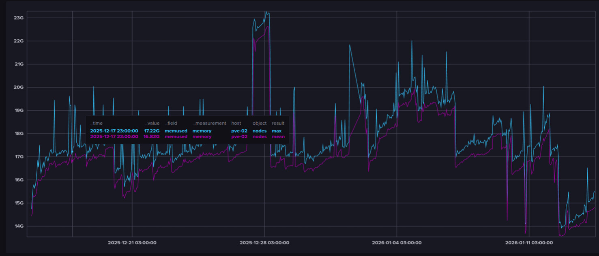Click the object column header in tooltip
599x256 pixels.
(x=260, y=123)
